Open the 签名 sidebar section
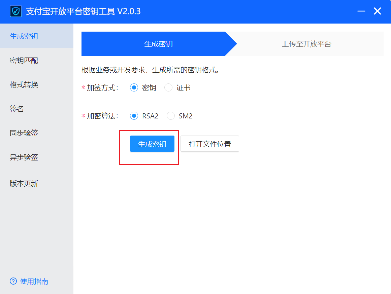 (x=17, y=109)
